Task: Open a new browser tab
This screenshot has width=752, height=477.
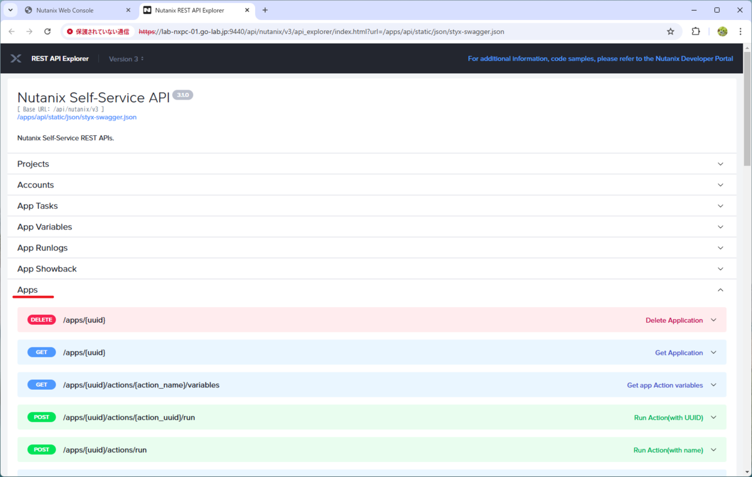Action: click(x=265, y=10)
